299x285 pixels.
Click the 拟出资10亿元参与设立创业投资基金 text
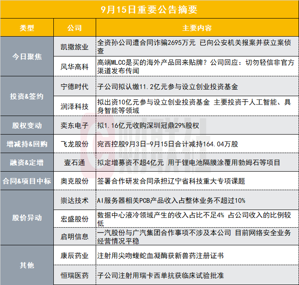pos(194,106)
